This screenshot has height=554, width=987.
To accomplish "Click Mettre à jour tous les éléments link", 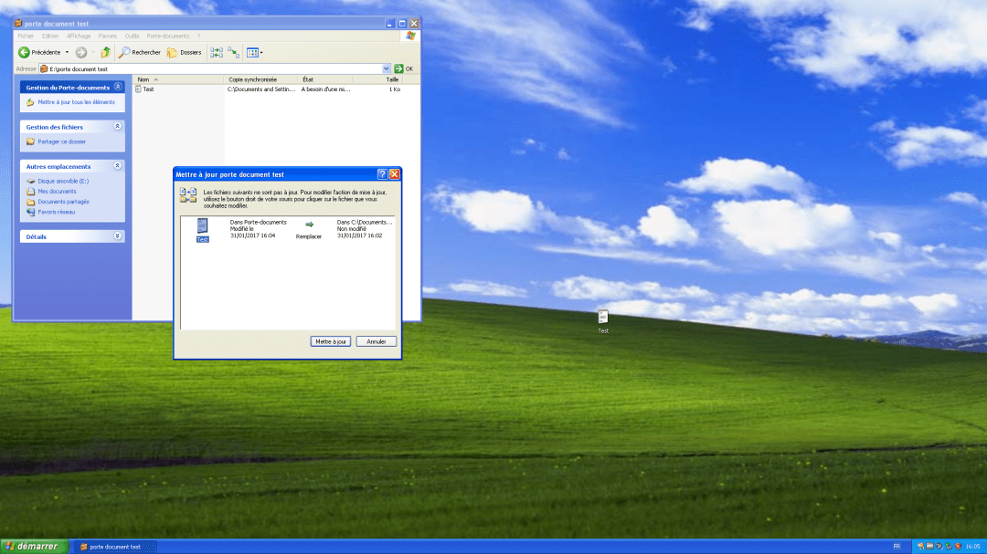I will point(76,102).
